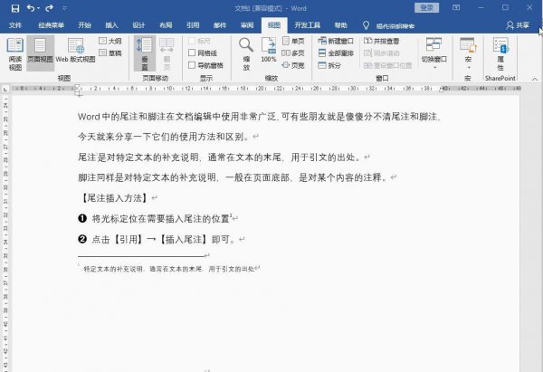This screenshot has height=372, width=543.
Task: Switch to the 帮助 help tab
Action: (x=341, y=25)
